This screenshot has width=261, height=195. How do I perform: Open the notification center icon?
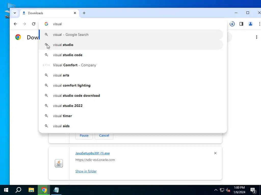pos(253,190)
